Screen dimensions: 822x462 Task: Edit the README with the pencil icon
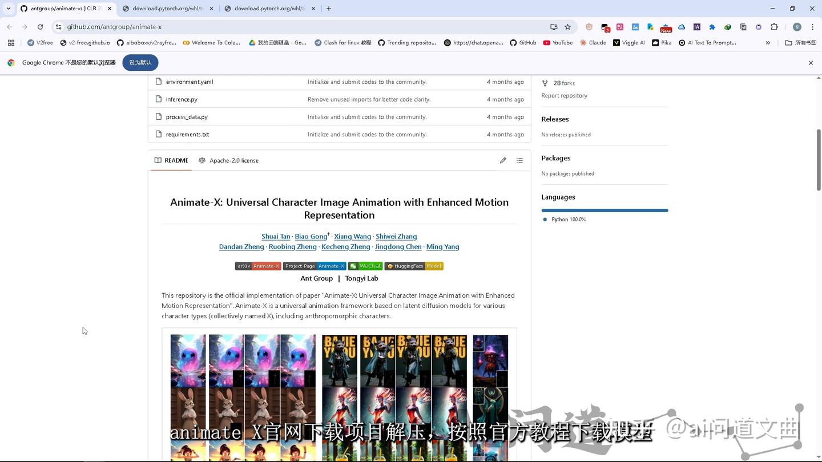503,160
